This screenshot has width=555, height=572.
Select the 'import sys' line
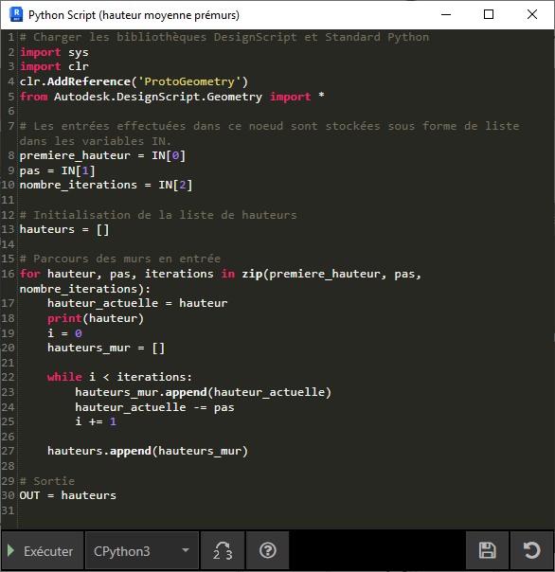pos(54,52)
